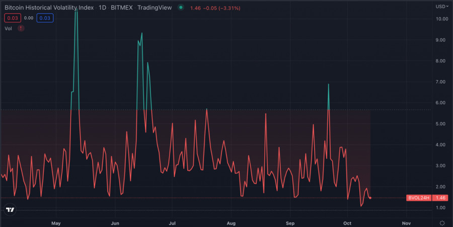Click the 0.00 spread value in header

click(29, 18)
